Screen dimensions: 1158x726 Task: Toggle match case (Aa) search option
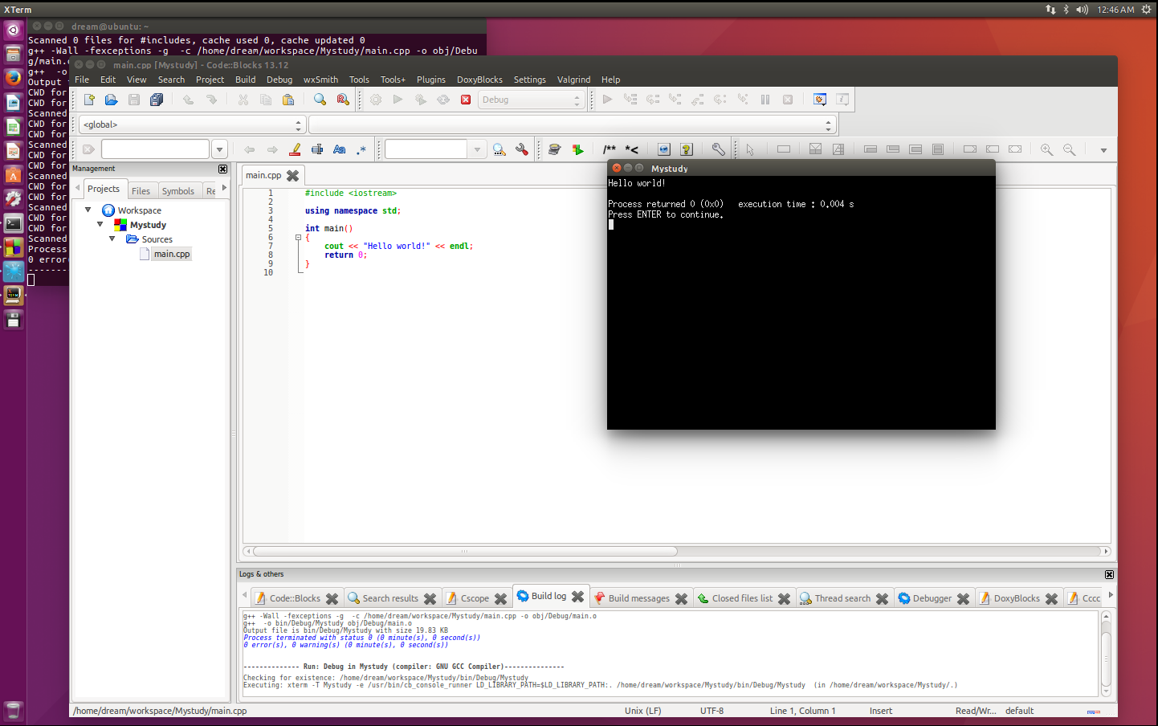[x=340, y=149]
